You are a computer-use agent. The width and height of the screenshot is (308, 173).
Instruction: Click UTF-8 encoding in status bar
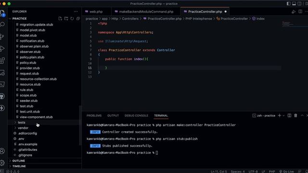coord(253,172)
